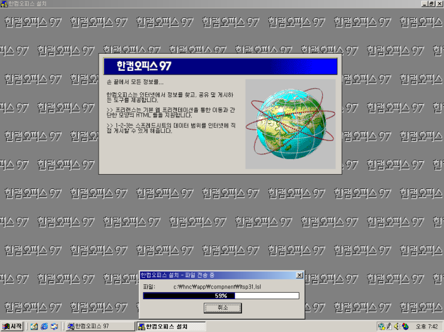Image resolution: width=444 pixels, height=332 pixels.
Task: Restore the 한컴오피스 설치 window size
Action: pyautogui.click(x=431, y=4)
